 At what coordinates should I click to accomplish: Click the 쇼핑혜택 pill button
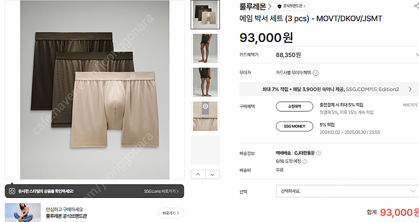tap(294, 106)
